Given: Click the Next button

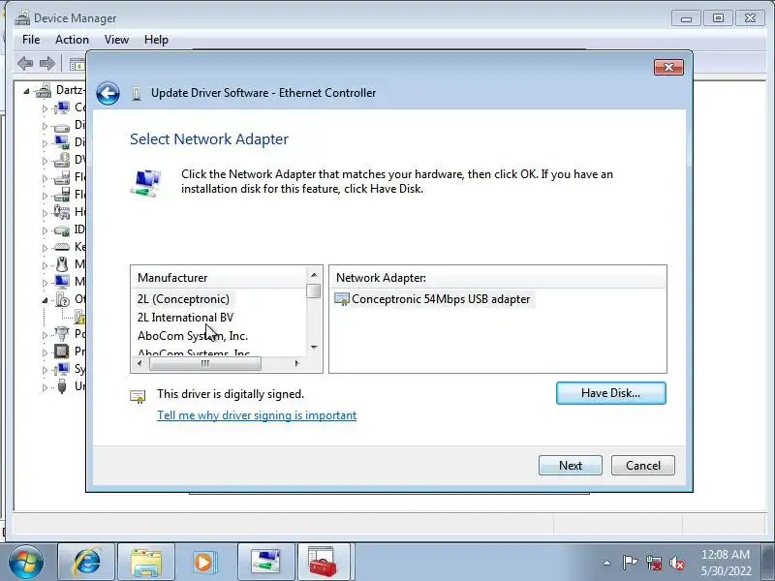Looking at the screenshot, I should pos(571,466).
